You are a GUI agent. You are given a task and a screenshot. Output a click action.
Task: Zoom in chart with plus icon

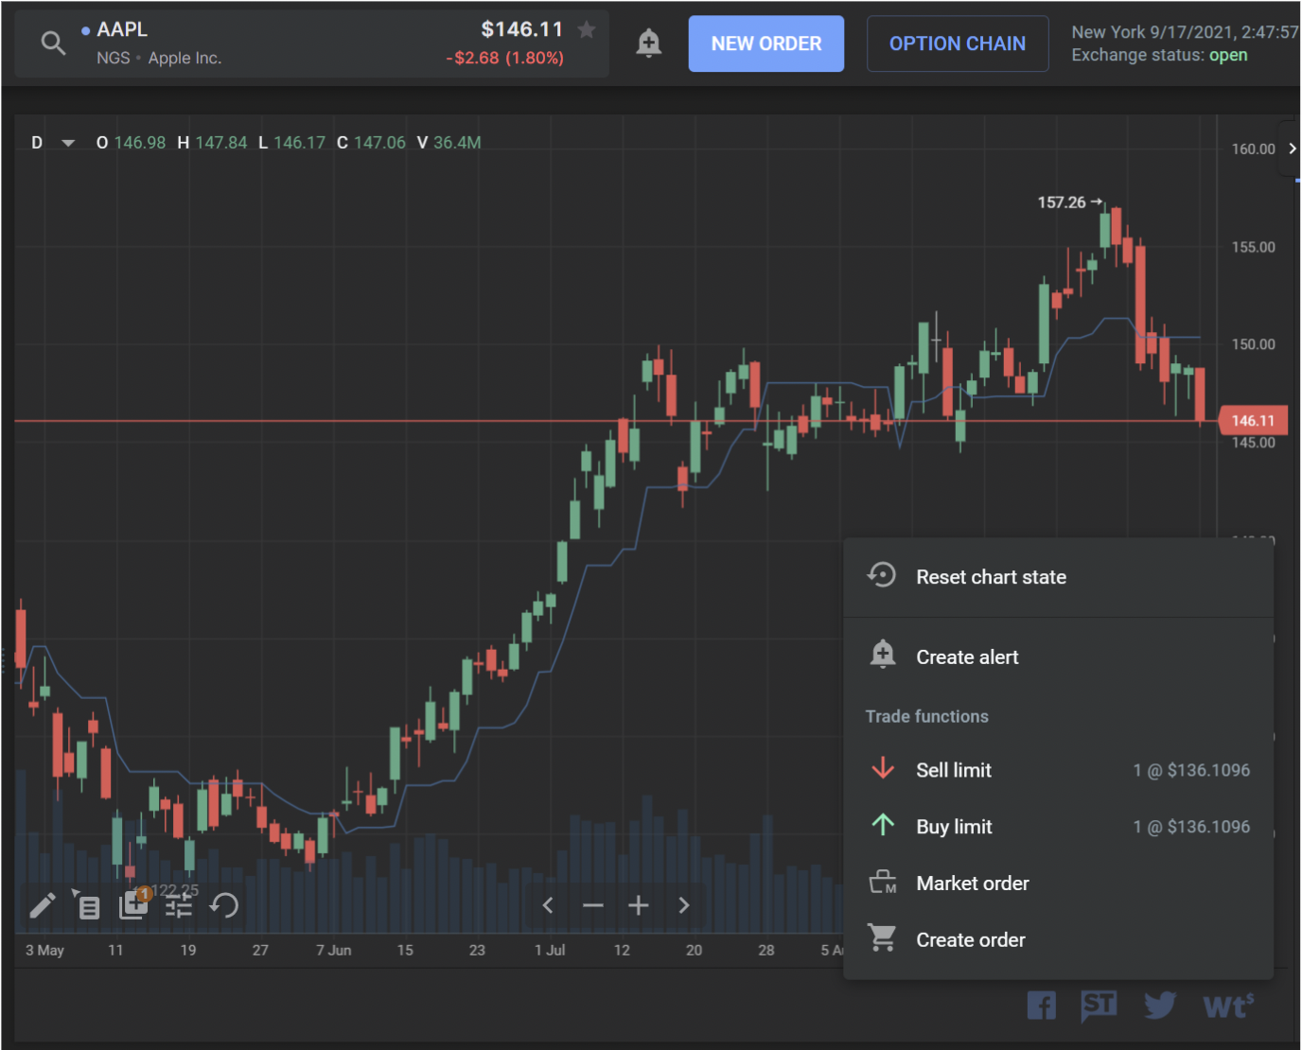[639, 905]
